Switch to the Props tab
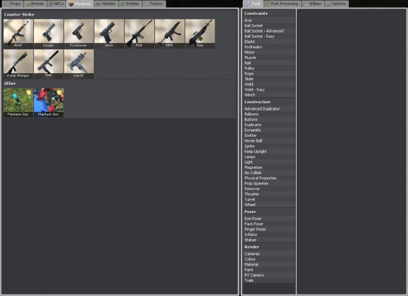The width and height of the screenshot is (408, 296). pyautogui.click(x=12, y=4)
